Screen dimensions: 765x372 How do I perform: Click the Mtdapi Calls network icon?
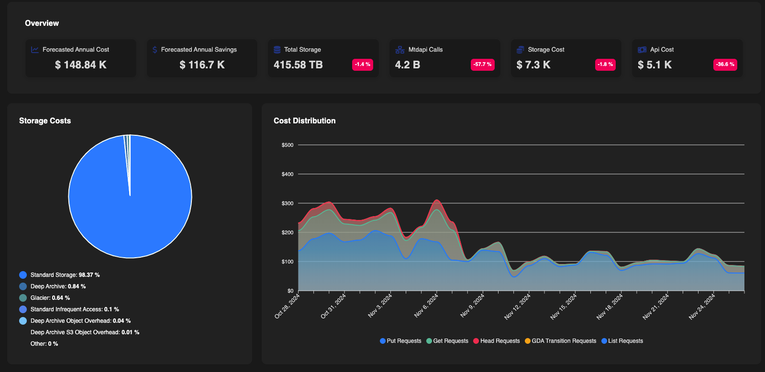coord(400,50)
